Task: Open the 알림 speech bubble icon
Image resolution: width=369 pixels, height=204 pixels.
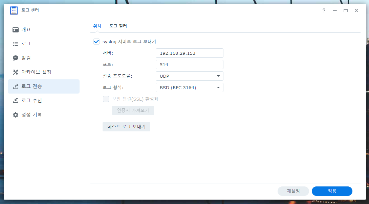Action: pyautogui.click(x=16, y=58)
